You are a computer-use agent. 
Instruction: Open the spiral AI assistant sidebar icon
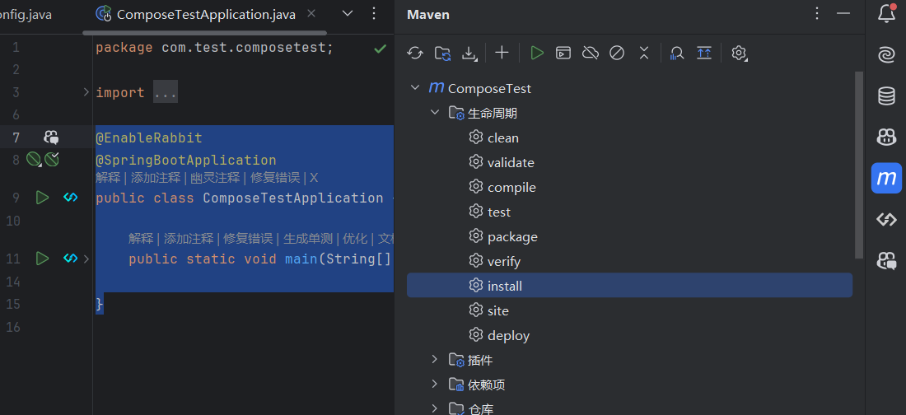[886, 54]
